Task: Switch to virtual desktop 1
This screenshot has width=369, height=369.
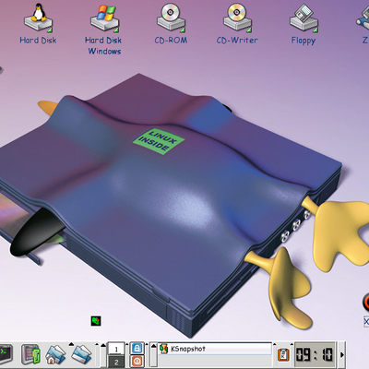Action: tap(116, 349)
